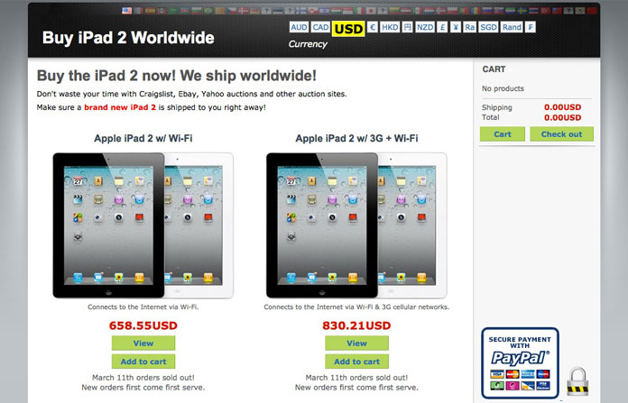Pick the SGD currency option
This screenshot has height=403, width=628.
coord(488,27)
